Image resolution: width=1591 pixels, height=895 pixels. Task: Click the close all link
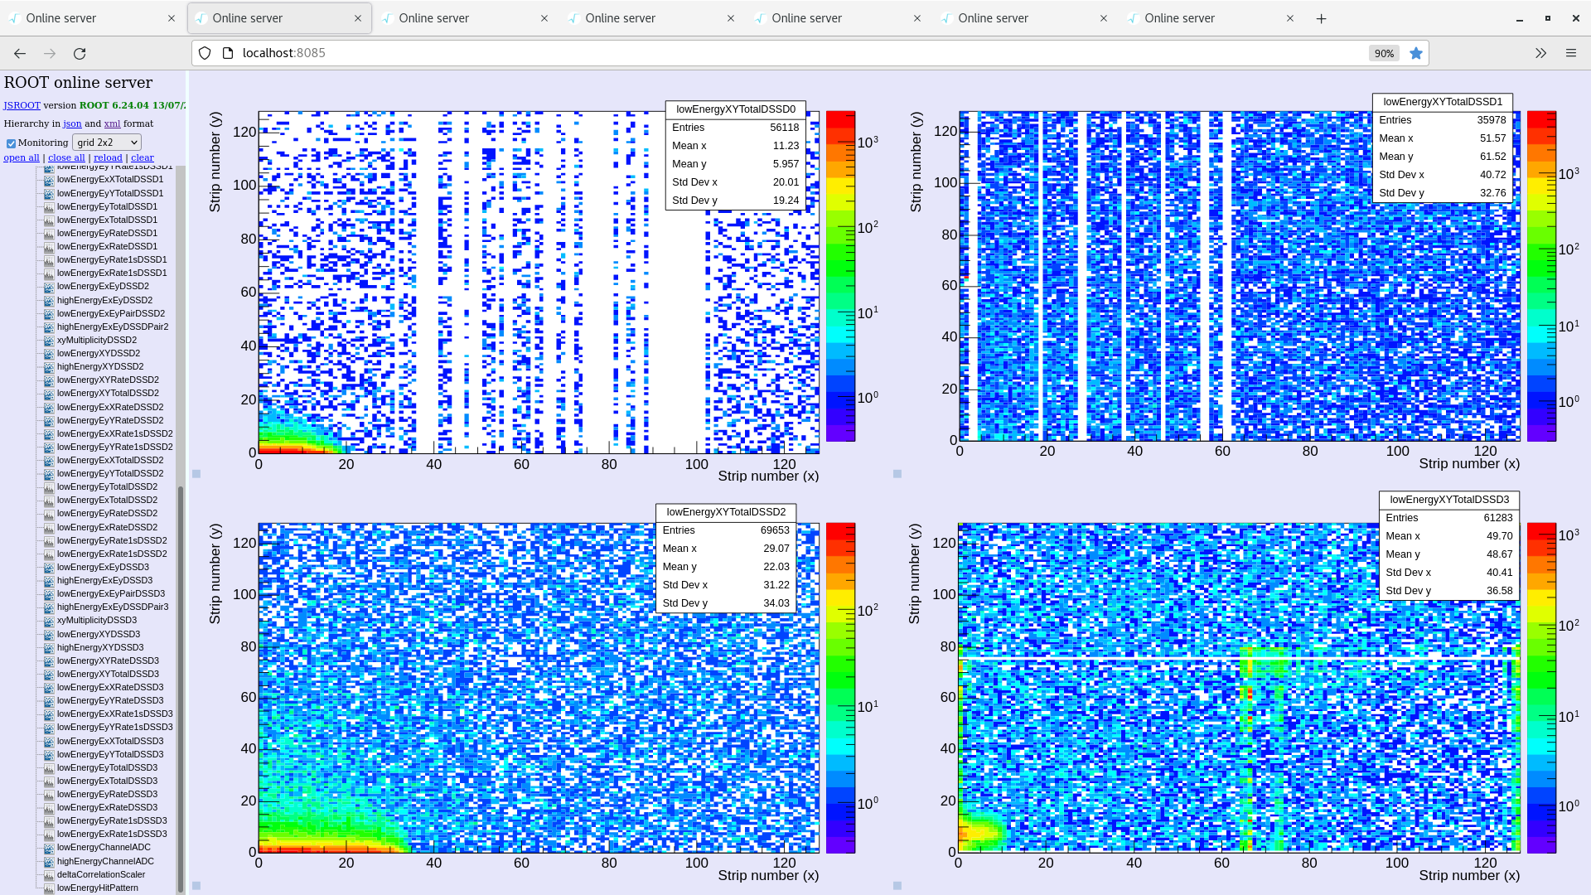click(66, 157)
